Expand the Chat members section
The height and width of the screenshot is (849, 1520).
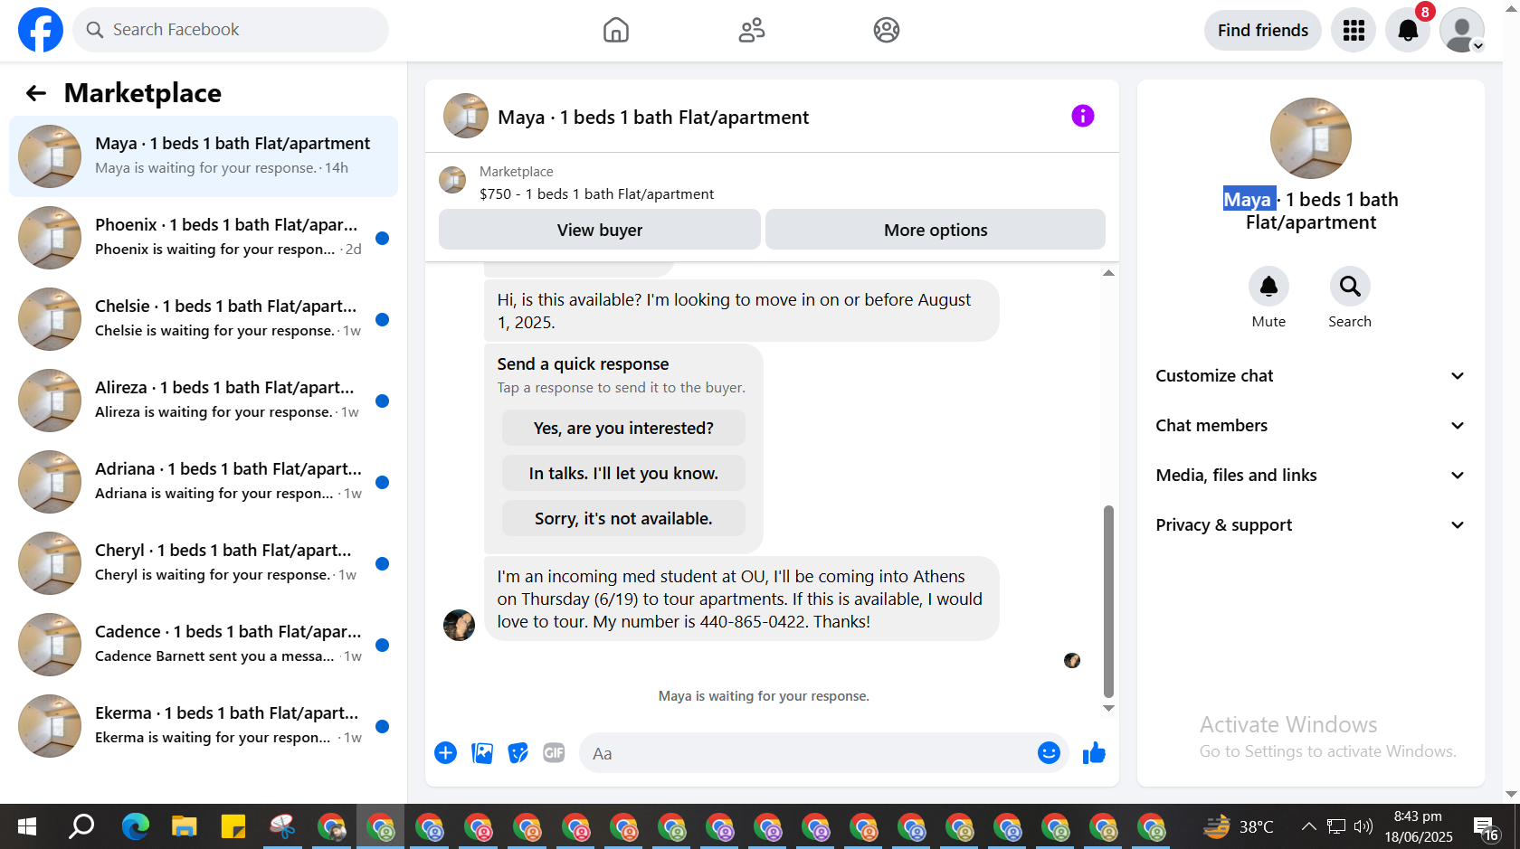click(1310, 425)
